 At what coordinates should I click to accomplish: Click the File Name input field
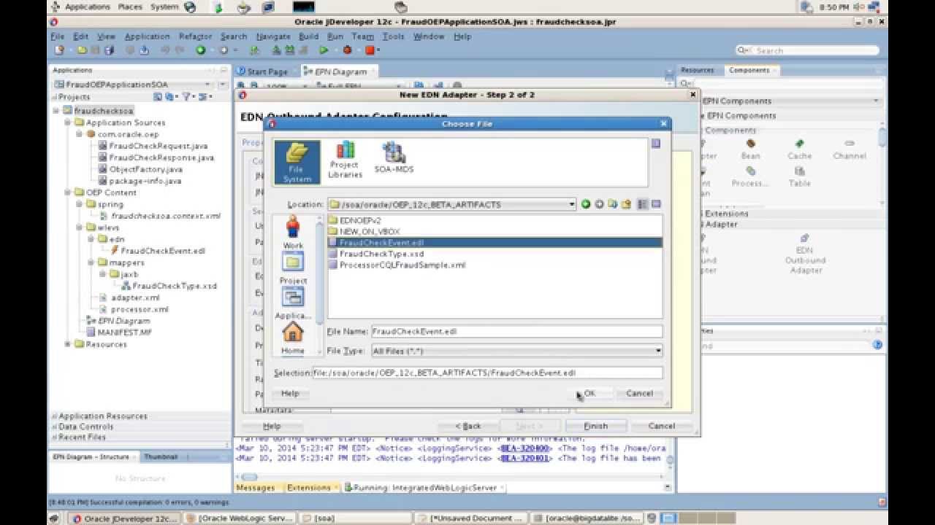(x=516, y=331)
